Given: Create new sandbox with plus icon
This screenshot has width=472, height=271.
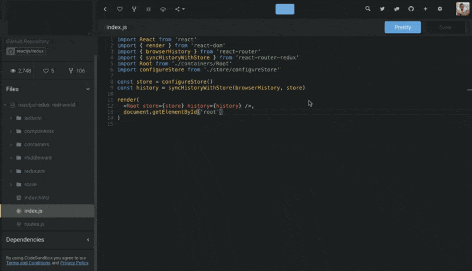Looking at the screenshot, I should tap(425, 9).
